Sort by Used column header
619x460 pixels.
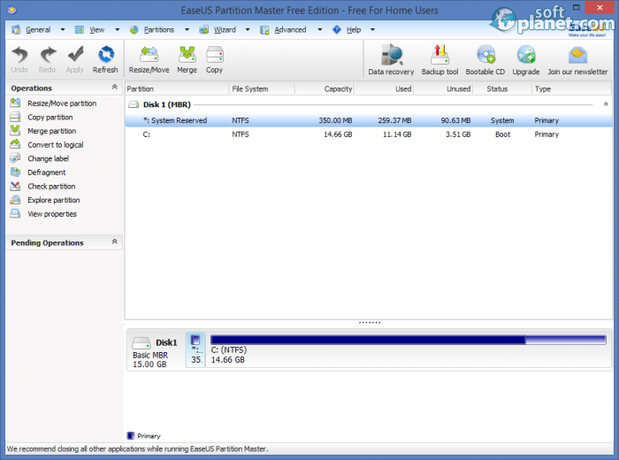(x=384, y=88)
